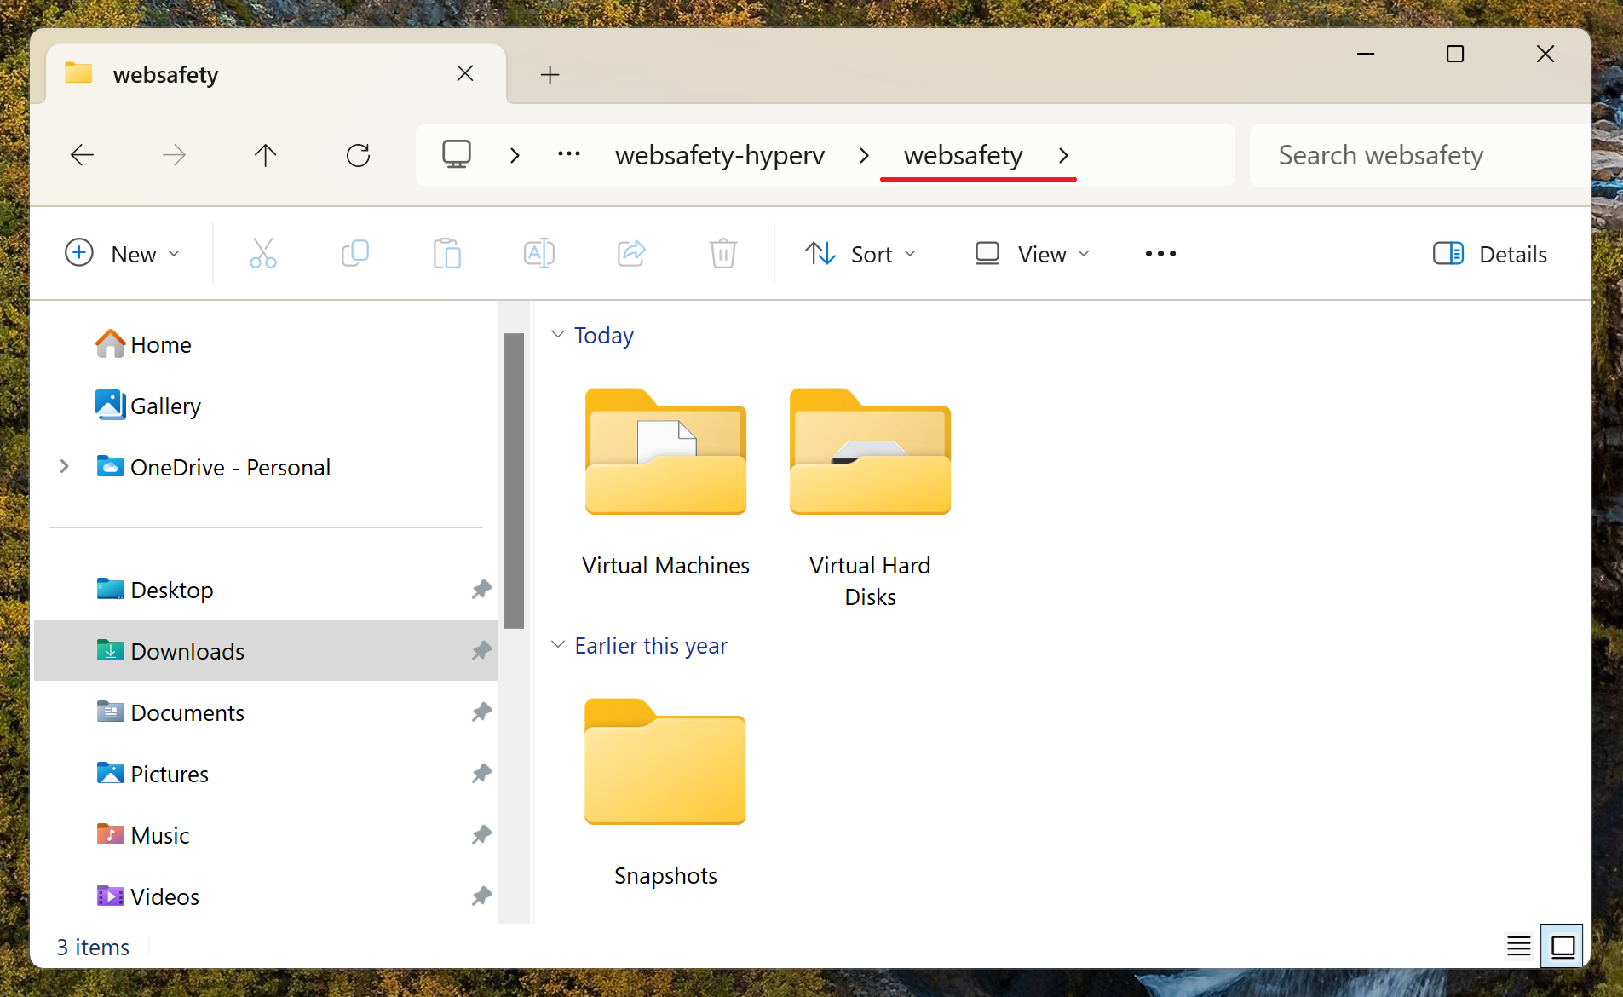1623x997 pixels.
Task: Click the This PC monitor icon in address bar
Action: pyautogui.click(x=457, y=154)
